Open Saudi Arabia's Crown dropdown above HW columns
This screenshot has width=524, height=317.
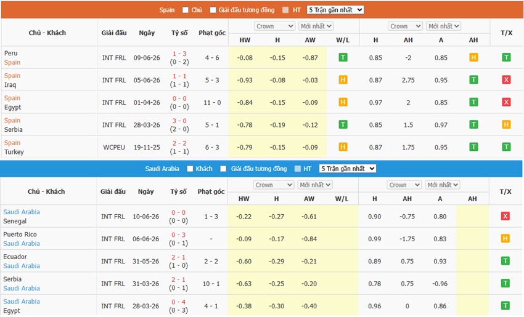274,185
